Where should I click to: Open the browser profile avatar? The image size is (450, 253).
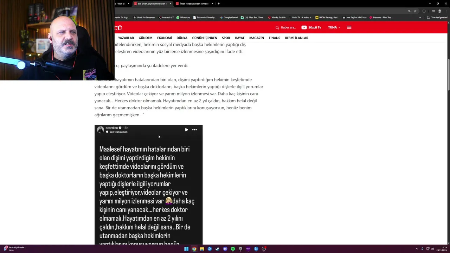(x=439, y=11)
